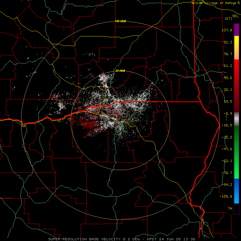
Task: Click the bright green segment of color bar
Action: click(236, 152)
